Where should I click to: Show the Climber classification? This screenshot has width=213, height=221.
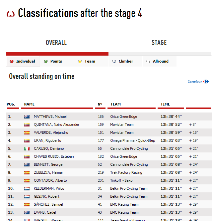pyautogui.click(x=126, y=61)
